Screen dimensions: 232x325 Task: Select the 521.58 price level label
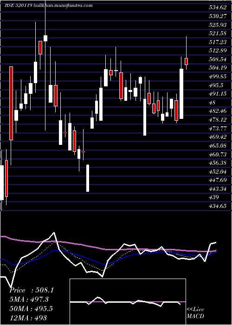click(x=218, y=33)
